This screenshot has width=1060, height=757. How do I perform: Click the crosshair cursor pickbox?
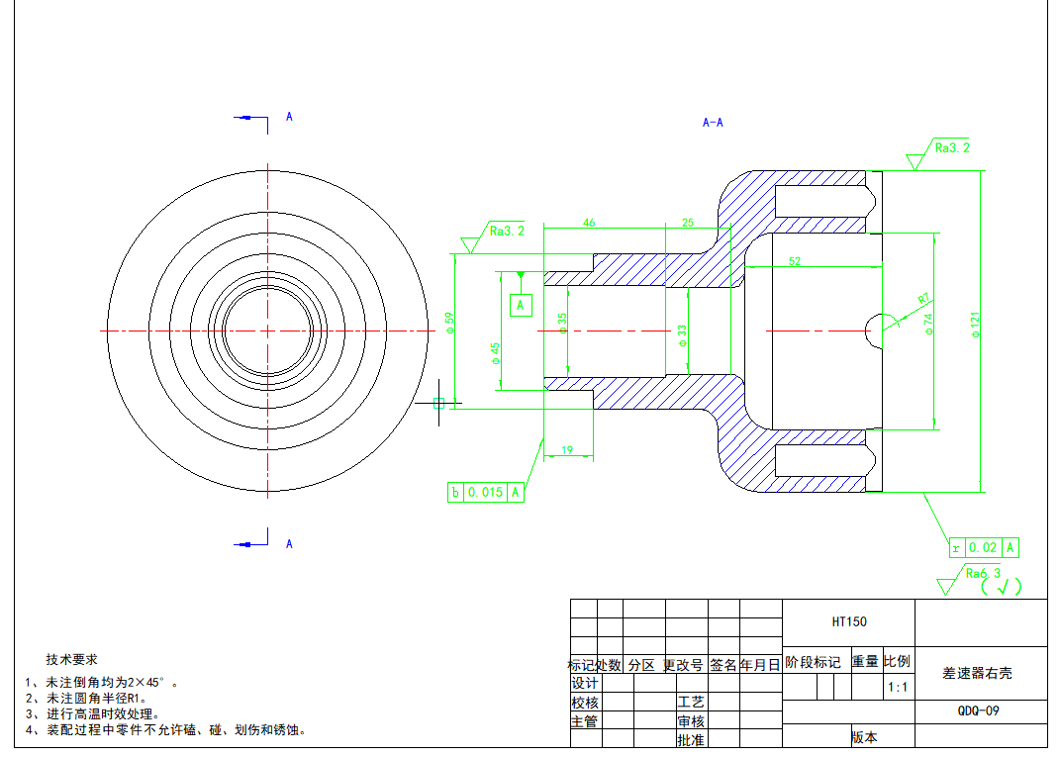click(x=438, y=403)
